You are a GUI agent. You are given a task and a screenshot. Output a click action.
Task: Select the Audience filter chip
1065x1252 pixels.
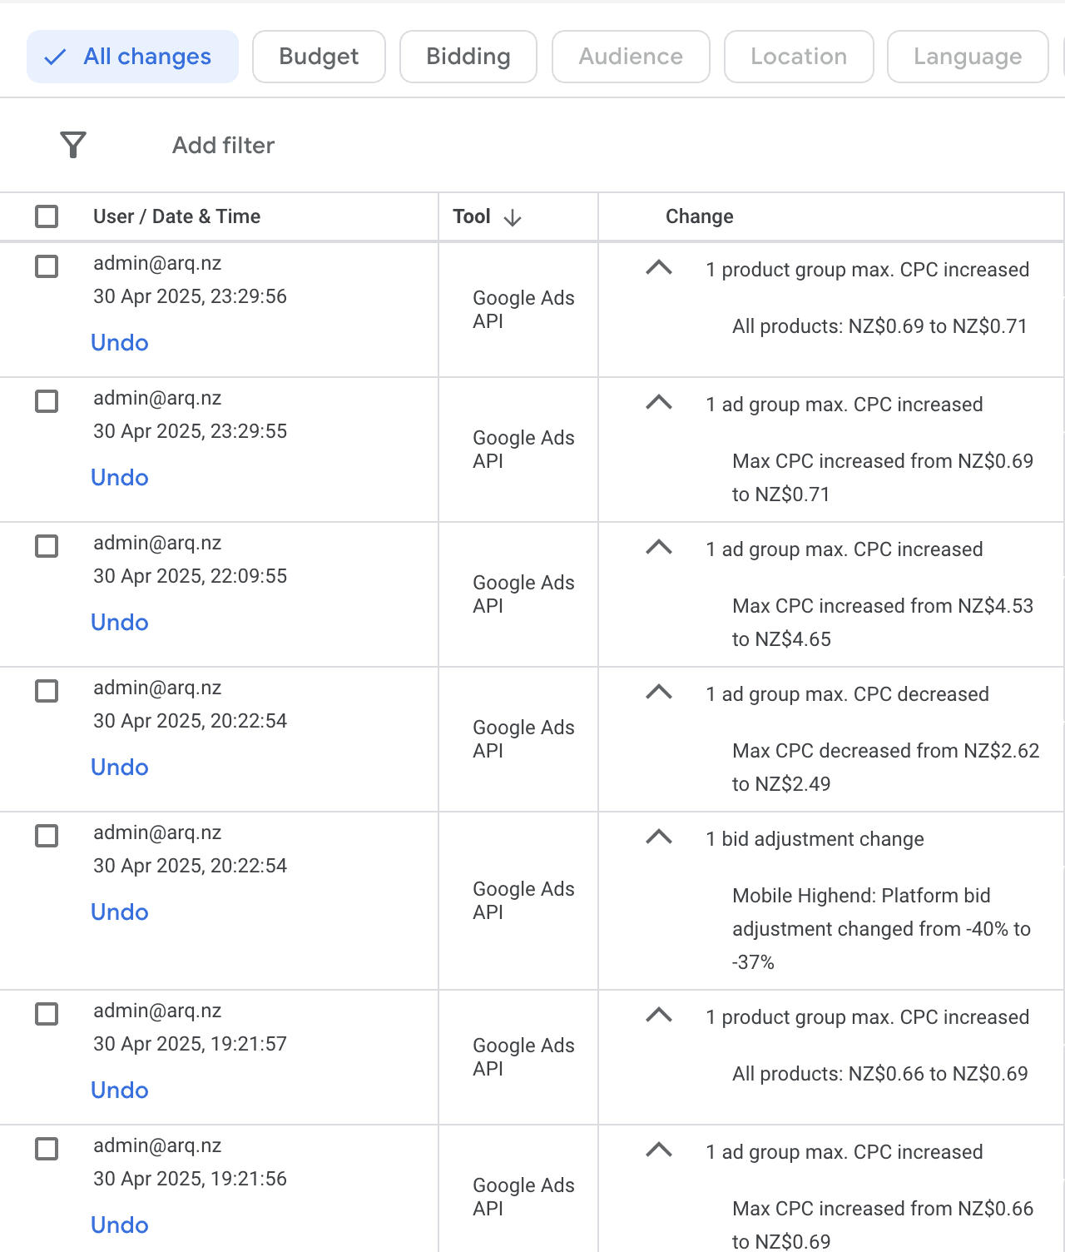(x=631, y=57)
